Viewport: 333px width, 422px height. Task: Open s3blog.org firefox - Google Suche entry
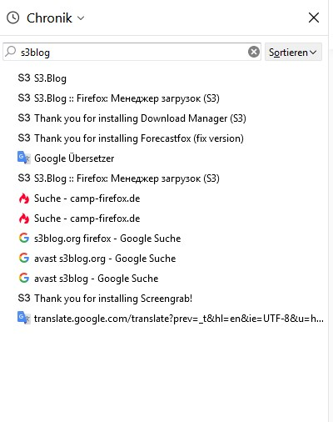107,239
